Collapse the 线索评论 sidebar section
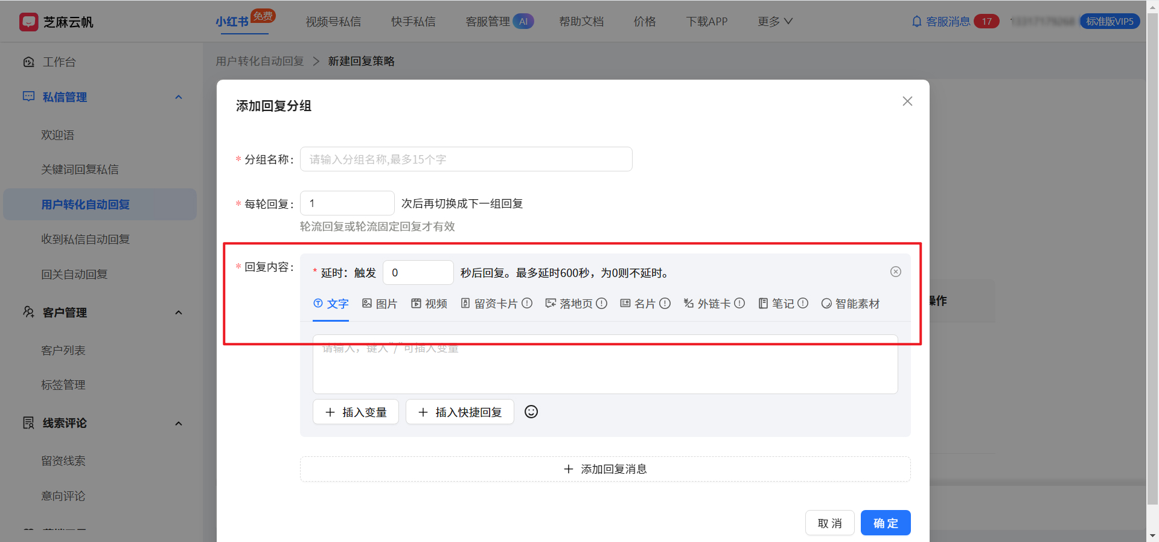Screen dimensions: 1159x542 click(x=179, y=423)
